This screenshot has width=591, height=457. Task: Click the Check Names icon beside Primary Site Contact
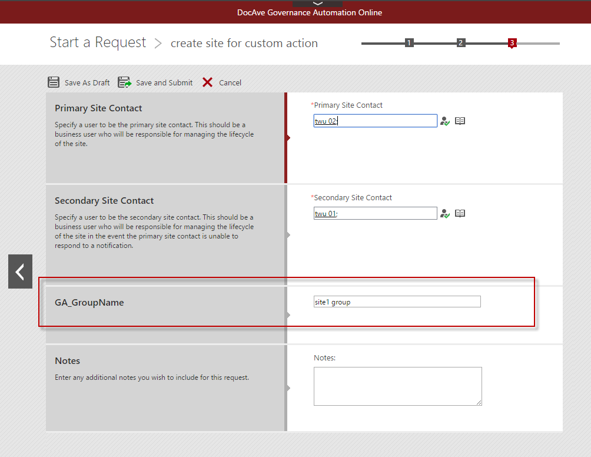point(445,121)
